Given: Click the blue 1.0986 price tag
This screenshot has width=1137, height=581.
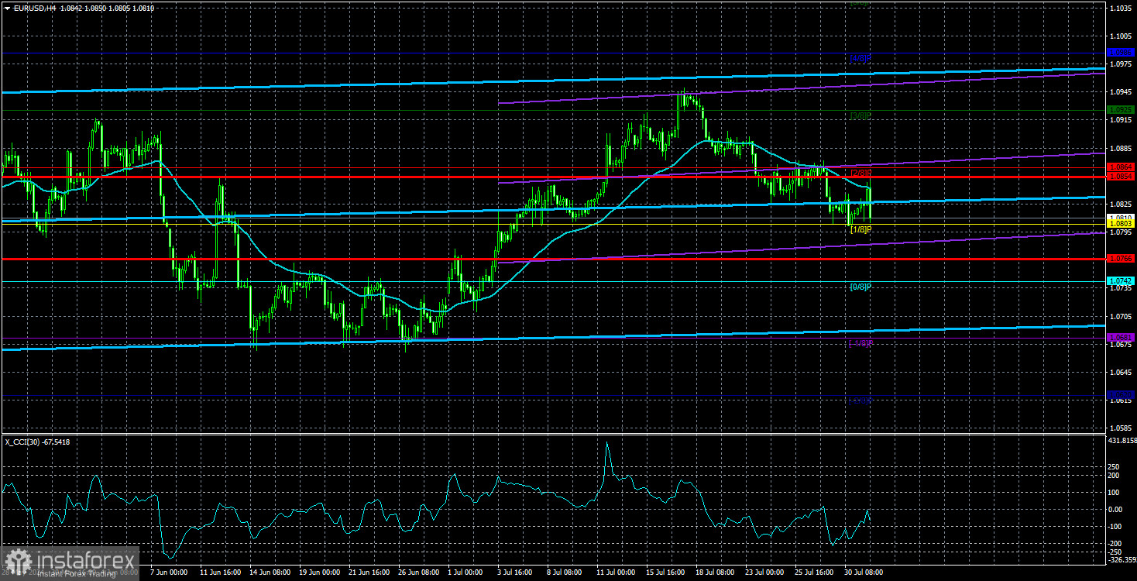Looking at the screenshot, I should coord(1121,53).
